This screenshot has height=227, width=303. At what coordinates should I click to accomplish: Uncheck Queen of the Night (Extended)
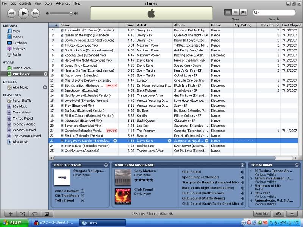pos(62,35)
